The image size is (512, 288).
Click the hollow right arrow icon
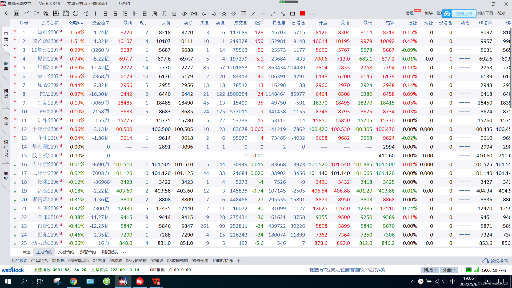[x=214, y=13]
